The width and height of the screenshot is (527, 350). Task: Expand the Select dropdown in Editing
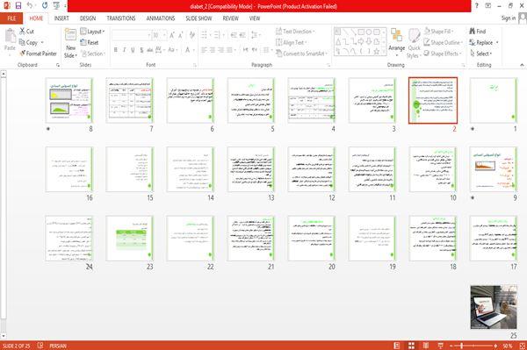pyautogui.click(x=480, y=54)
